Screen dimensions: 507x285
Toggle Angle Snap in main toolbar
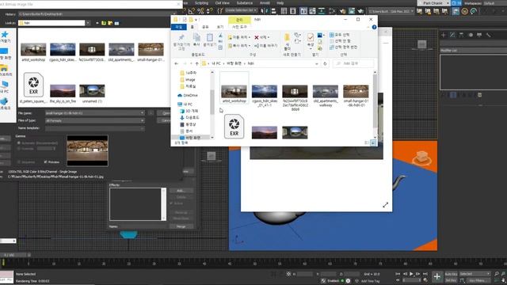point(192,11)
